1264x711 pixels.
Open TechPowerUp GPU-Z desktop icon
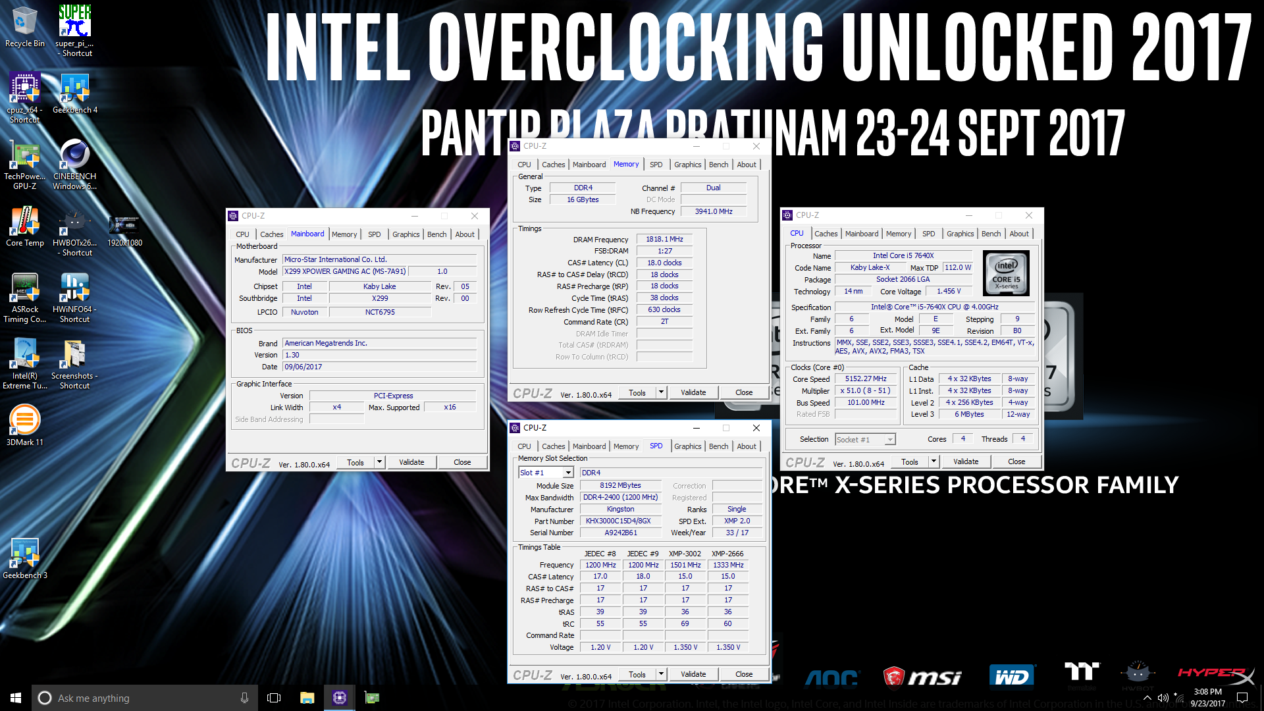click(25, 165)
